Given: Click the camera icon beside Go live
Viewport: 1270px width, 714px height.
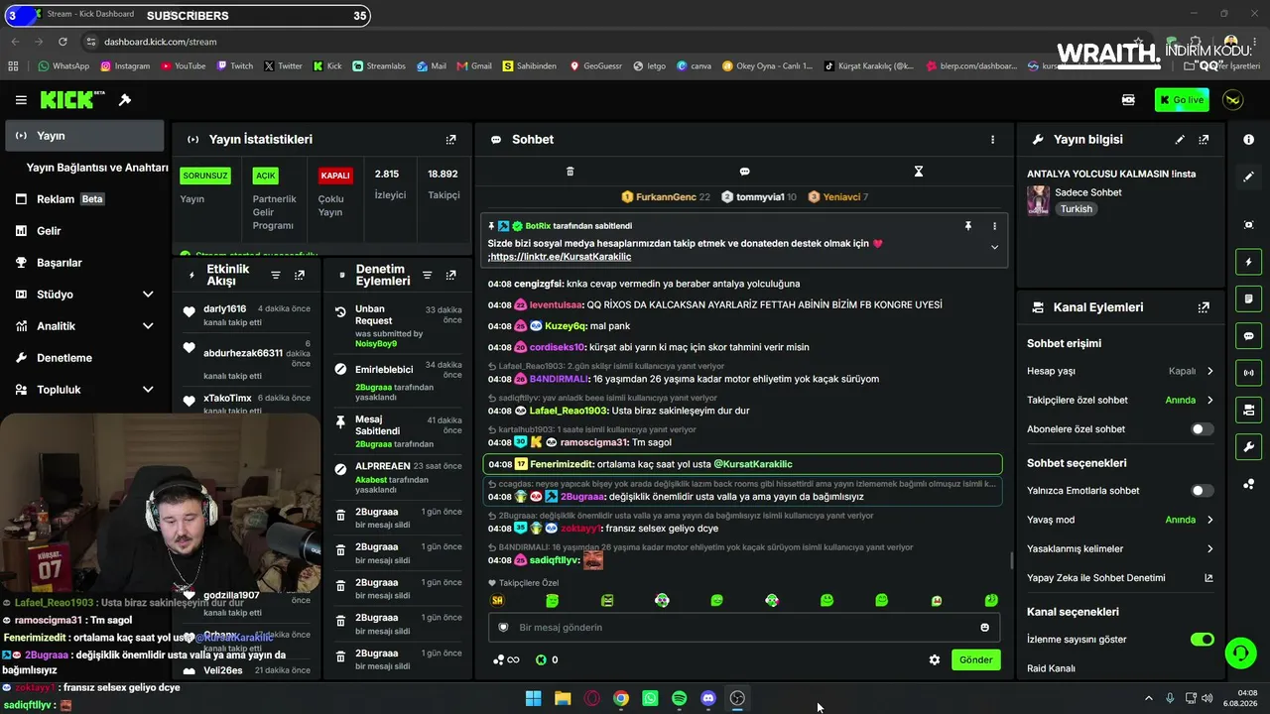Looking at the screenshot, I should click(1128, 100).
